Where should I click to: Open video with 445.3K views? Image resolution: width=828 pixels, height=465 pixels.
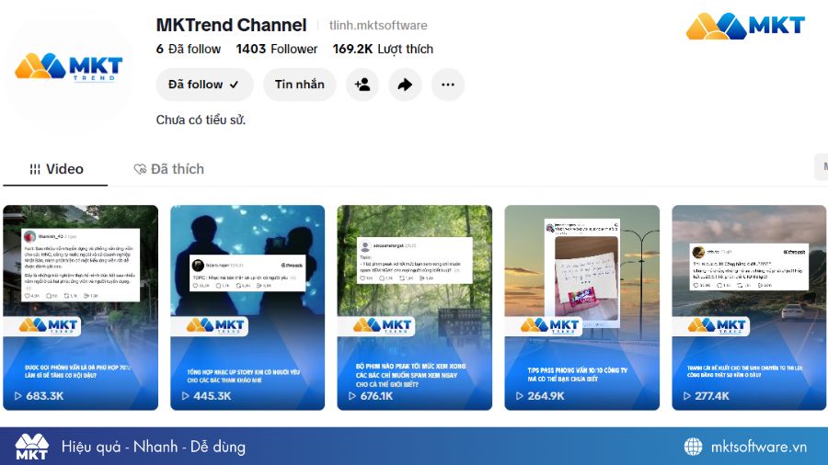(x=247, y=307)
